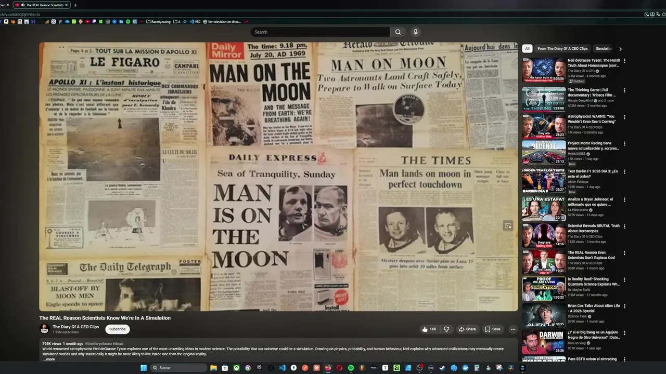Click the search magnifier button
Image resolution: width=666 pixels, height=374 pixels.
(x=398, y=32)
